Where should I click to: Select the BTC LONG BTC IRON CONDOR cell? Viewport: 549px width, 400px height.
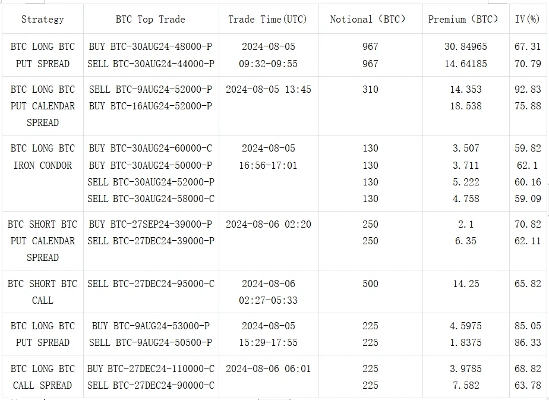pos(42,157)
